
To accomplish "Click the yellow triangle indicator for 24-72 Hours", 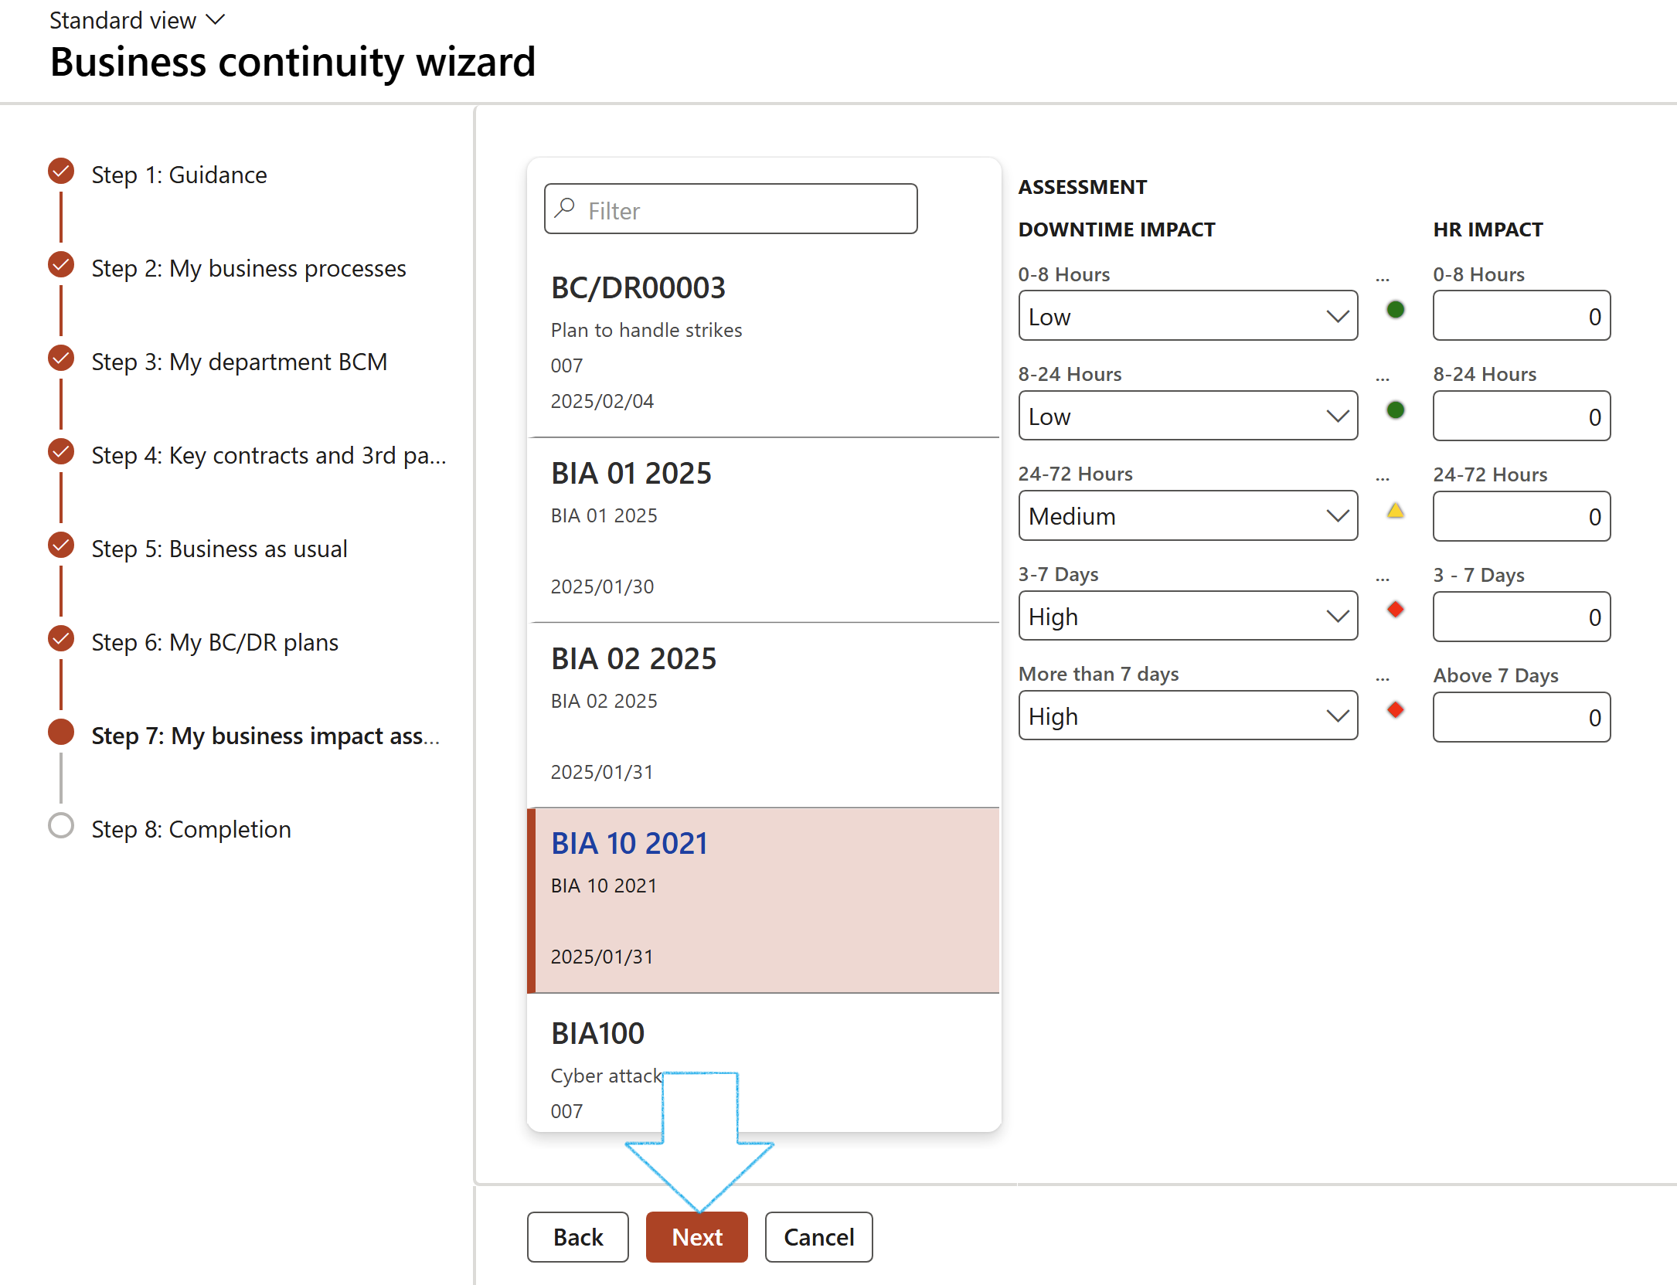I will point(1395,511).
